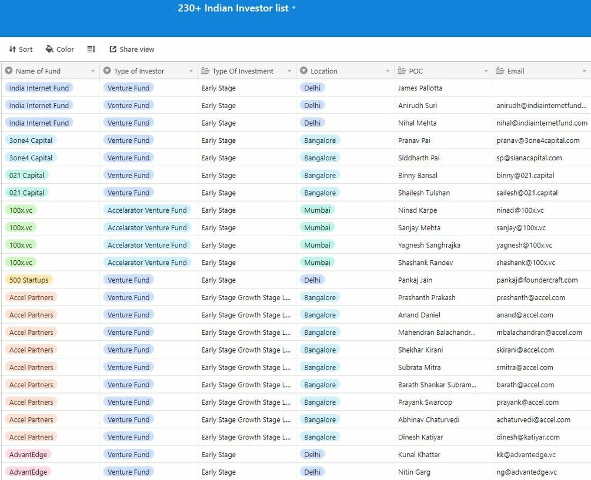Image resolution: width=591 pixels, height=480 pixels.
Task: Expand Type of Investor column dropdown arrow
Action: [191, 71]
